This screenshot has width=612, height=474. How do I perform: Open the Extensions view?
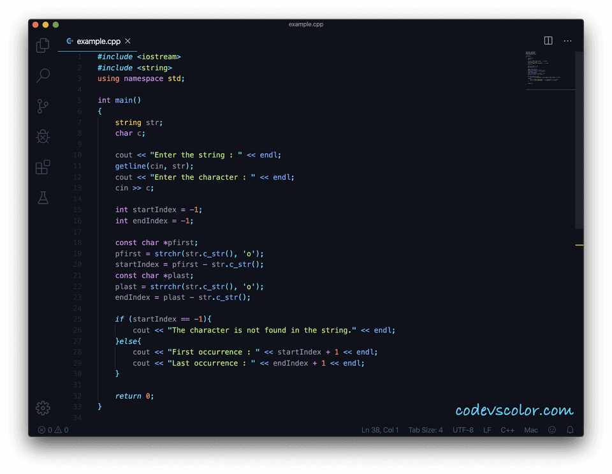(42, 167)
